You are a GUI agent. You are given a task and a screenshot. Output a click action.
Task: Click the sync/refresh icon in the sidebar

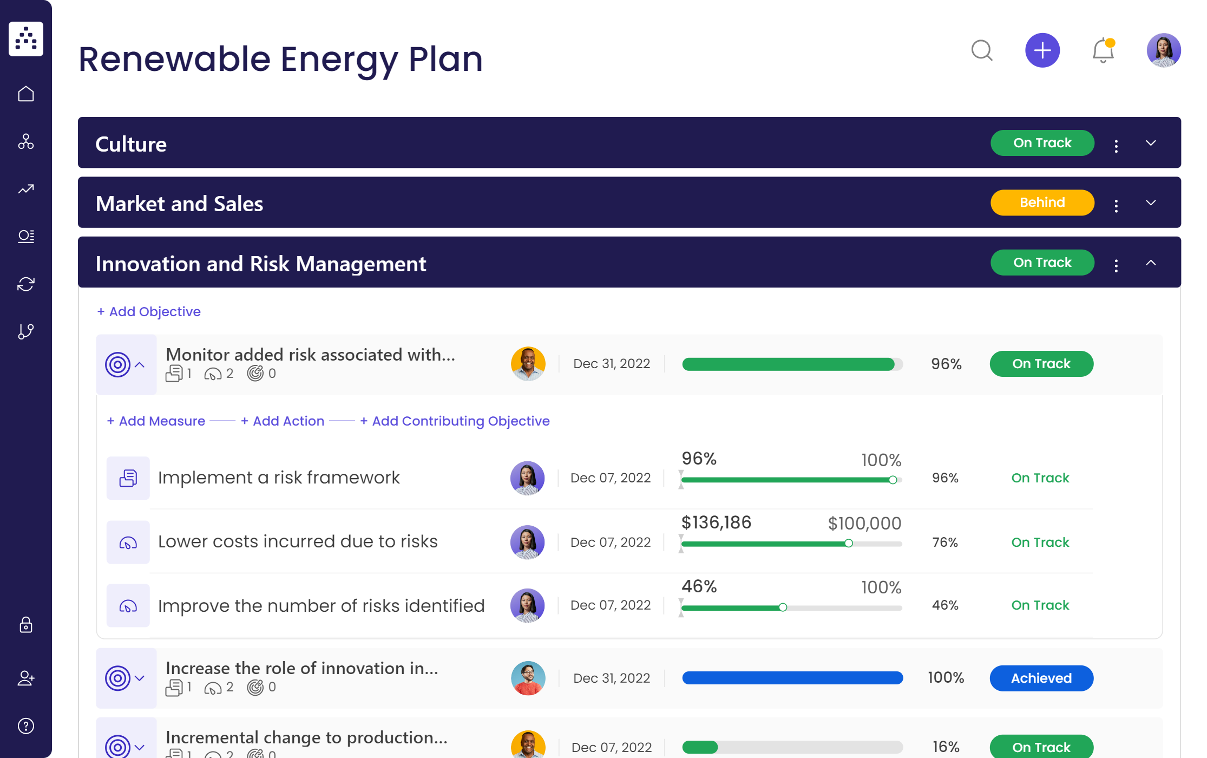(25, 284)
